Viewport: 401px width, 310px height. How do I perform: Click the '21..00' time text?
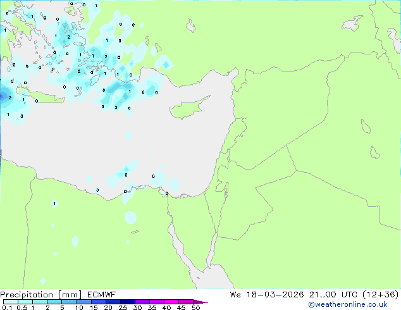point(323,295)
